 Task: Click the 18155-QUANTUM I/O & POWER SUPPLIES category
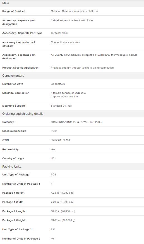(x=76, y=122)
